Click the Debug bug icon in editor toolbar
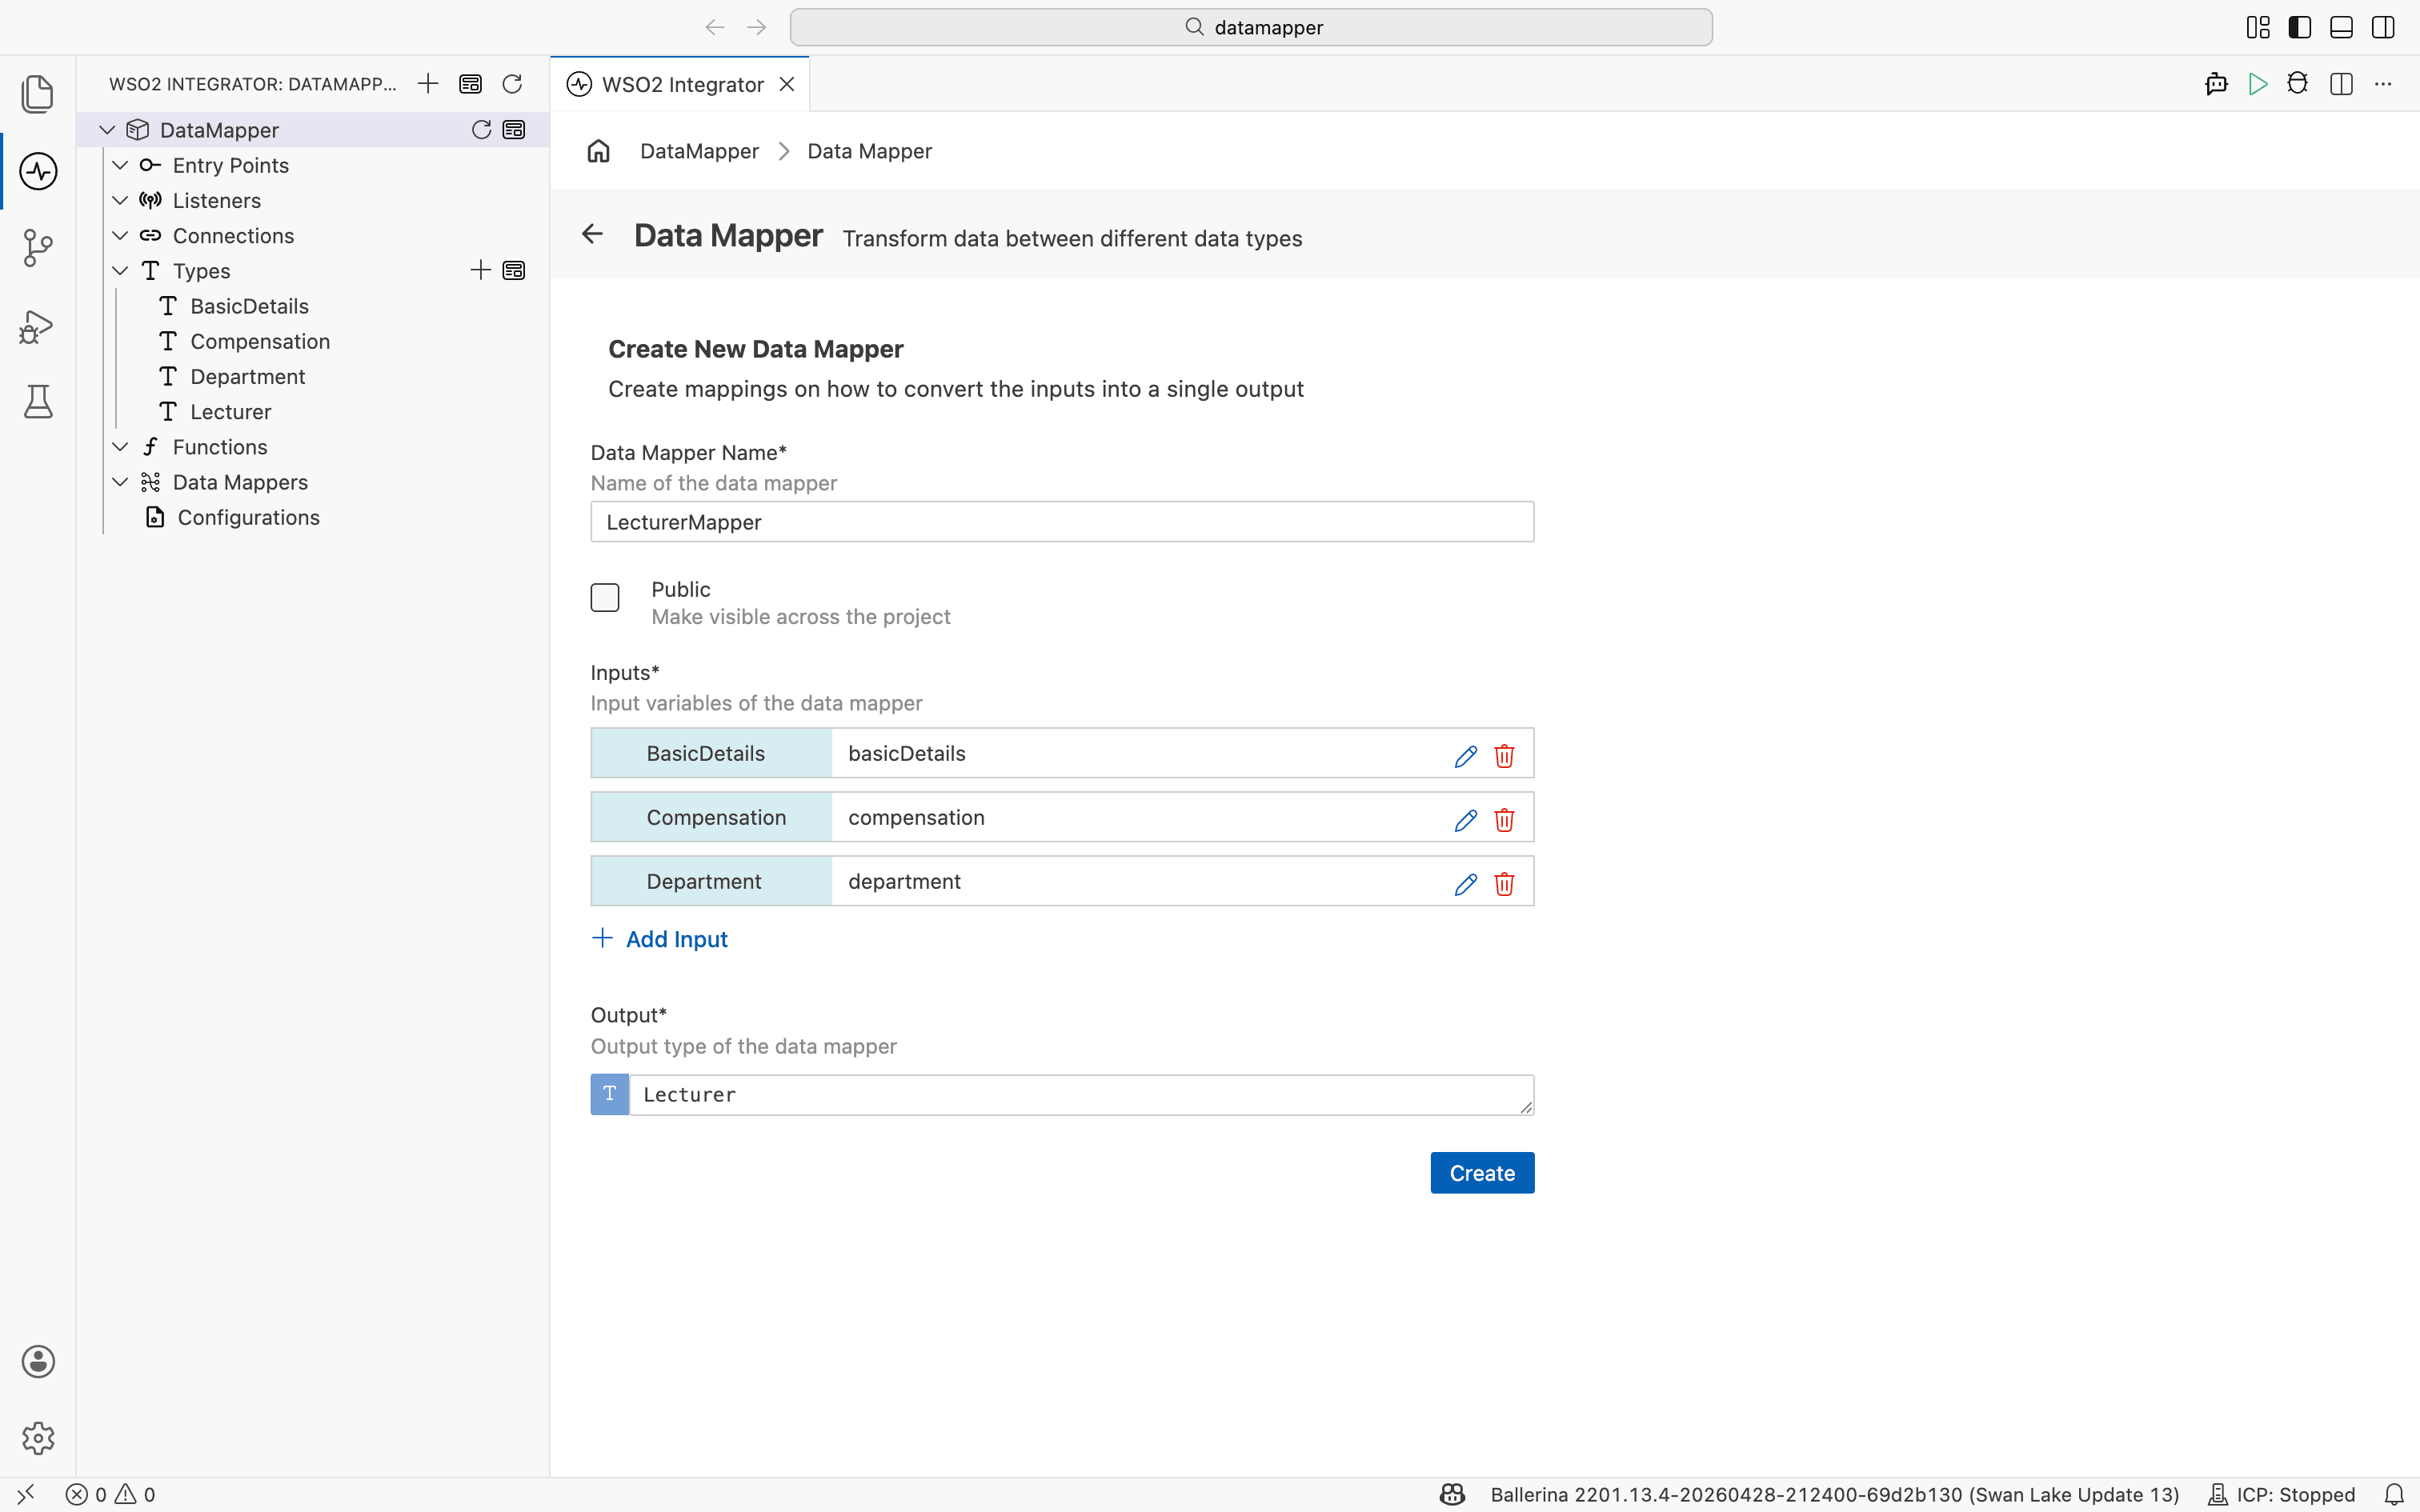This screenshot has width=2420, height=1512. (2298, 84)
